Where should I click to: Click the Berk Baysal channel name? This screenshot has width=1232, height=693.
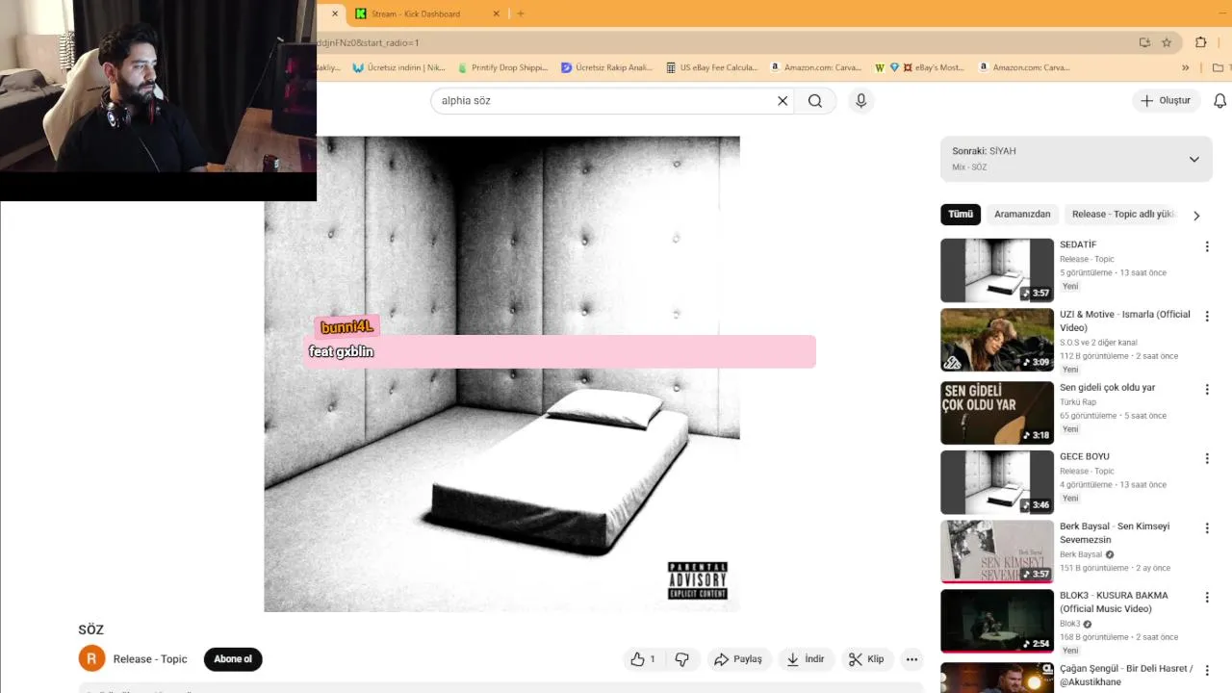click(1081, 555)
